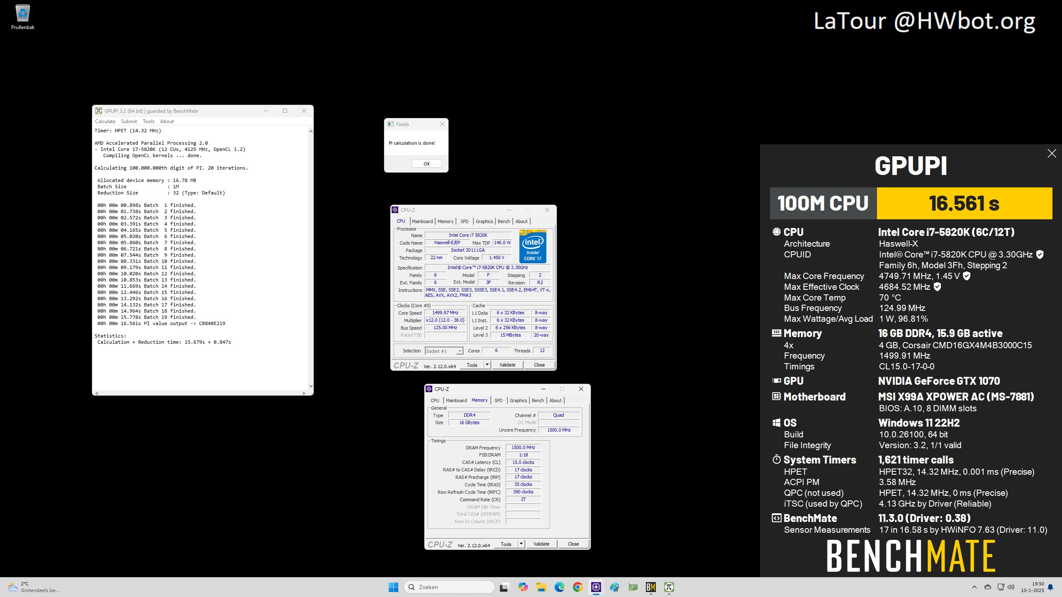Click Close button in CPU-Z memory window
The width and height of the screenshot is (1062, 597).
click(x=573, y=544)
